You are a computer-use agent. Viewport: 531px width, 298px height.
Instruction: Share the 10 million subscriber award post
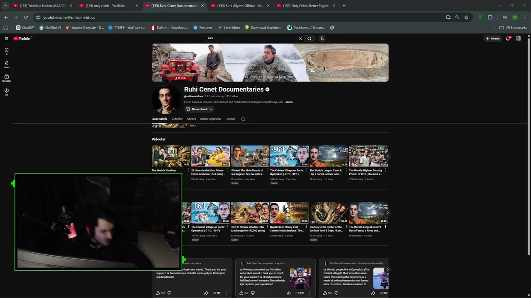pos(289,293)
